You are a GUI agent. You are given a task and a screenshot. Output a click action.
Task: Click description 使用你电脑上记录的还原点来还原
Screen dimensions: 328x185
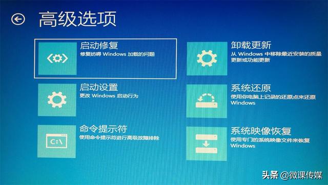coord(273,100)
